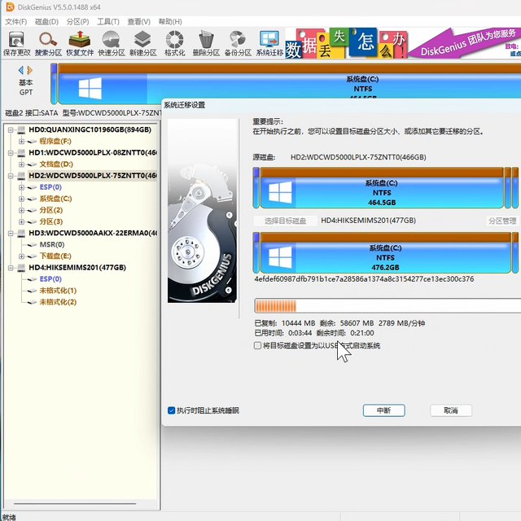Click the 已复制 10444 MB text
The width and height of the screenshot is (521, 521).
click(284, 323)
